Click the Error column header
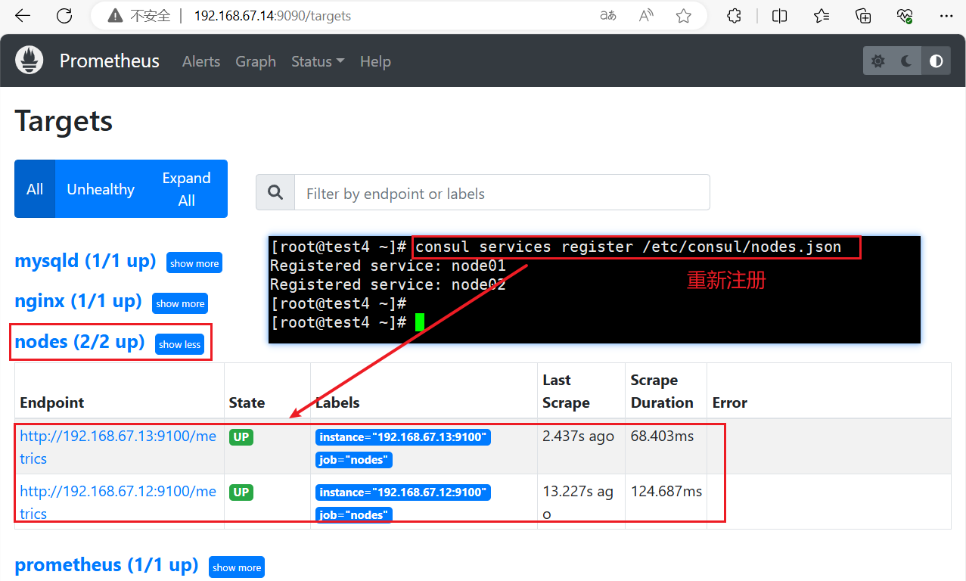Screen dimensions: 966x581 pos(730,402)
